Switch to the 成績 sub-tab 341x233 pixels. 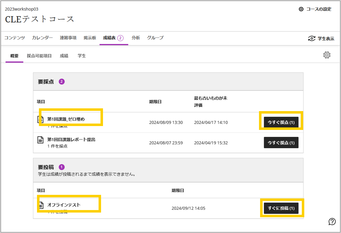point(64,56)
